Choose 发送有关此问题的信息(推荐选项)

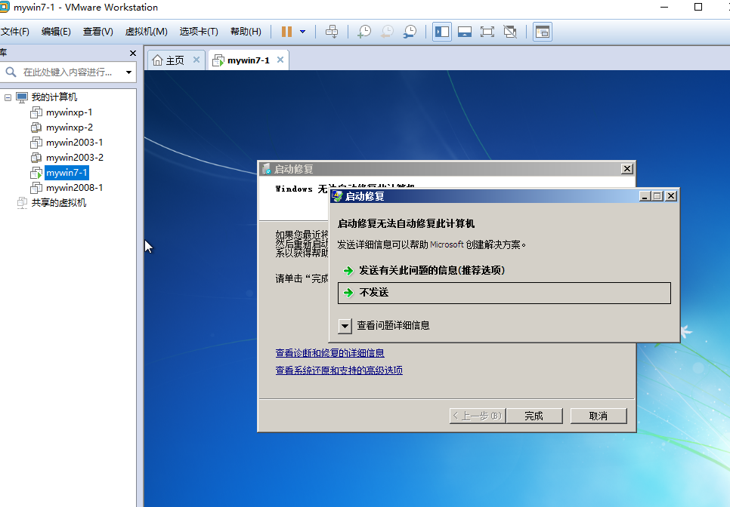[432, 270]
